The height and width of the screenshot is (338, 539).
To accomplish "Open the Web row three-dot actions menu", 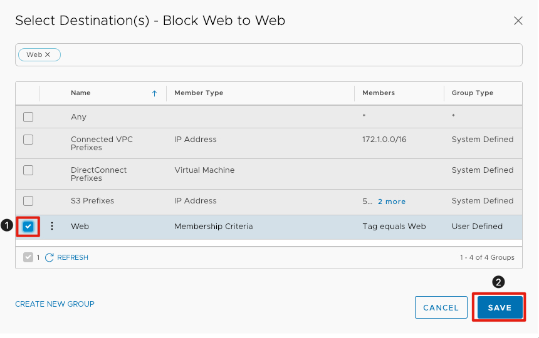I will (52, 227).
